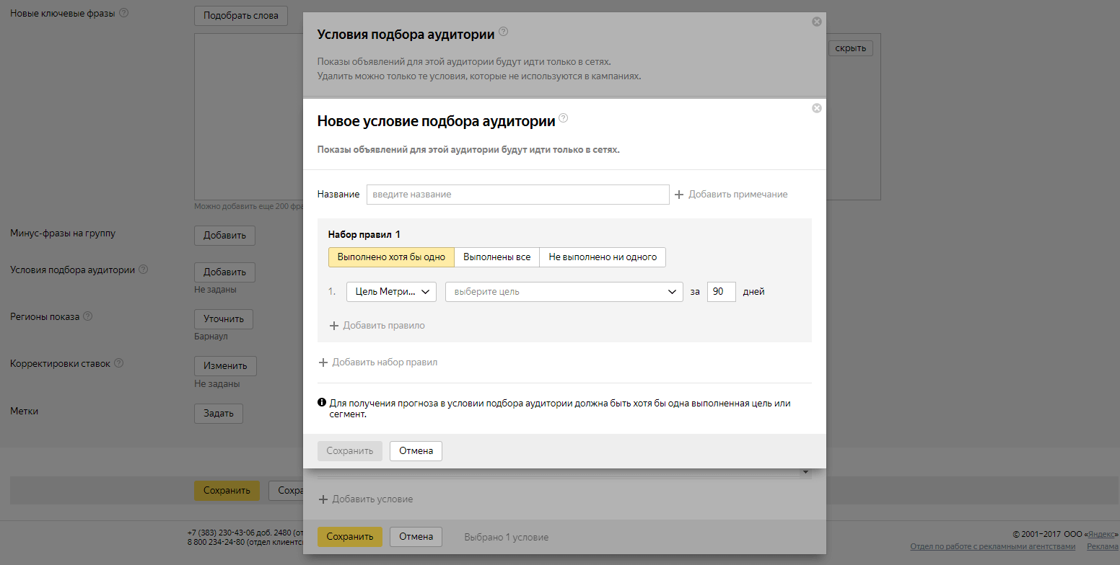1120x565 pixels.
Task: Select 'Выполнены все' rule mode
Action: [x=496, y=257]
